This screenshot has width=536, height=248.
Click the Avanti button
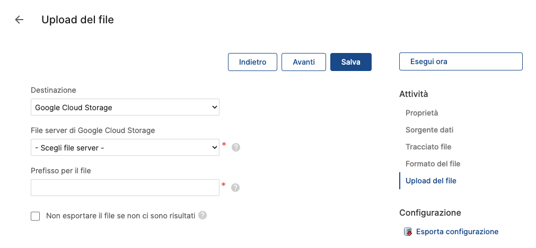304,62
